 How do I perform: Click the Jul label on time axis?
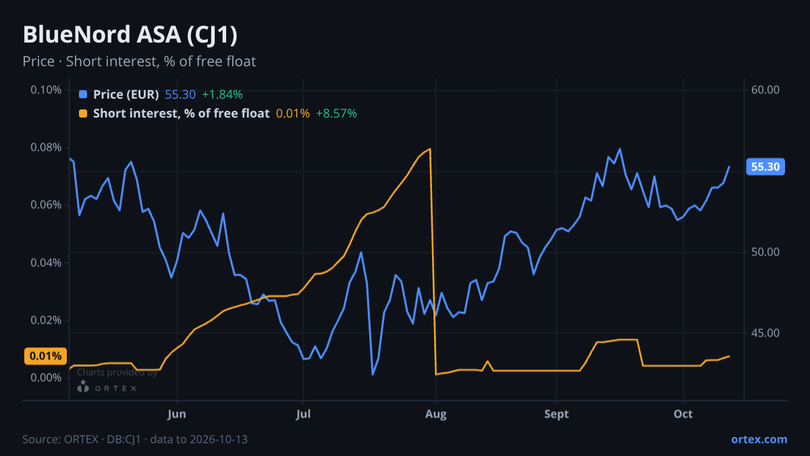point(304,413)
